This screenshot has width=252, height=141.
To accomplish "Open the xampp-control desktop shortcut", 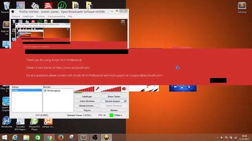I will coord(48,123).
